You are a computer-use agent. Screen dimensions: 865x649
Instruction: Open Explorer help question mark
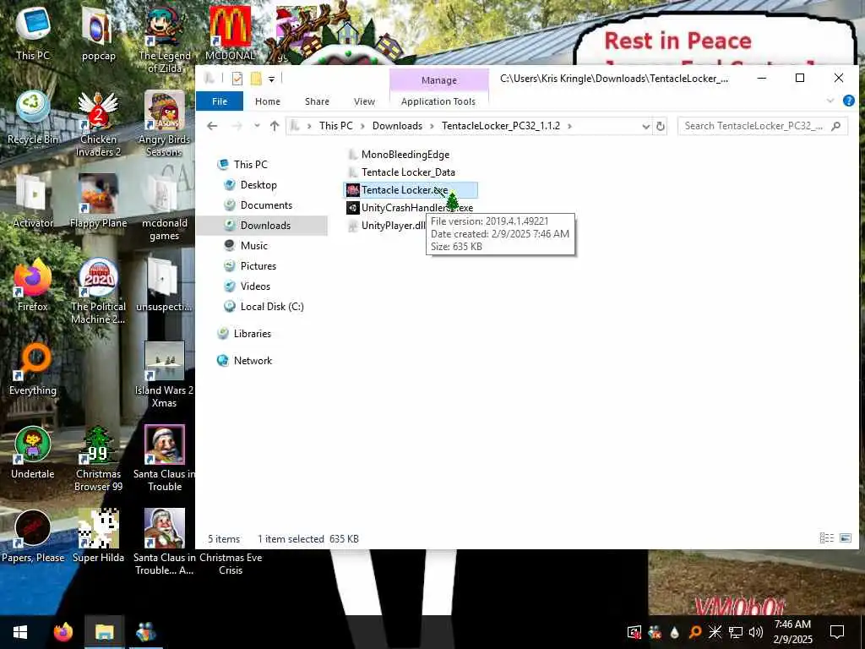coord(848,101)
